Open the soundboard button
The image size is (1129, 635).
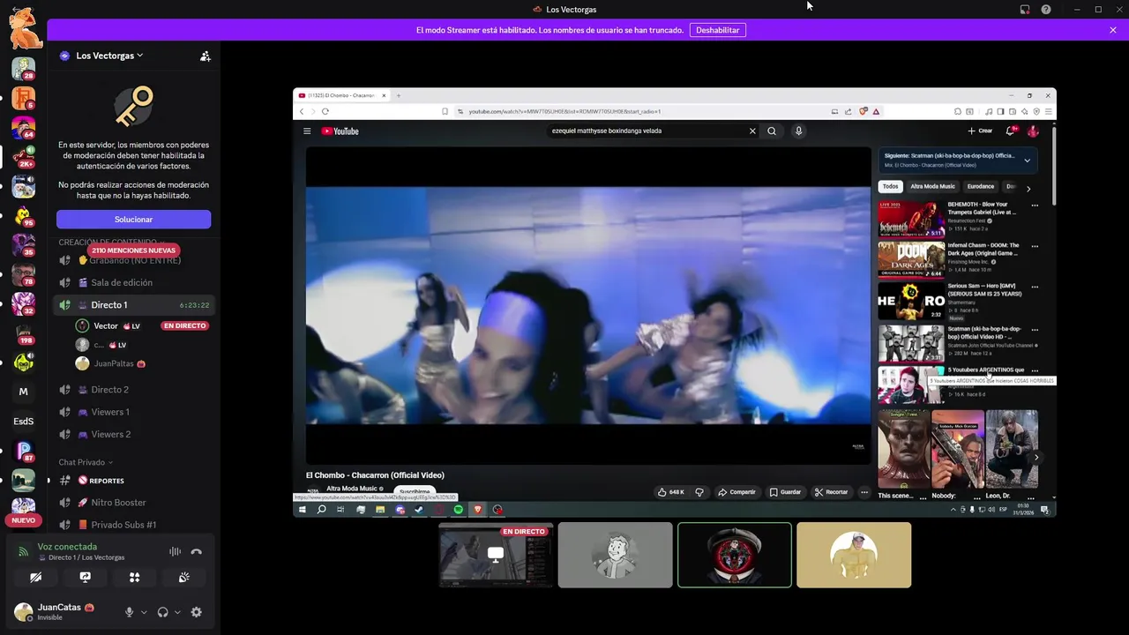[183, 578]
